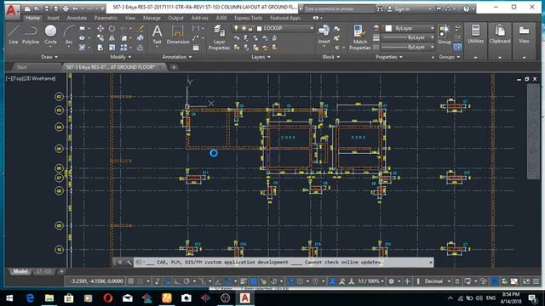Insert a Table from Annotation panel
This screenshot has height=306, width=545.
(x=196, y=48)
